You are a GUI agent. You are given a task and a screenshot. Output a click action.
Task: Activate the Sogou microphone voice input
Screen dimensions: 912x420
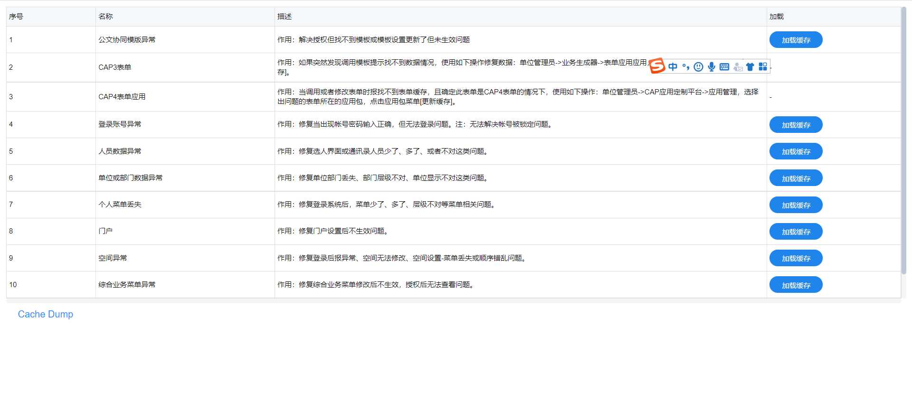[712, 67]
